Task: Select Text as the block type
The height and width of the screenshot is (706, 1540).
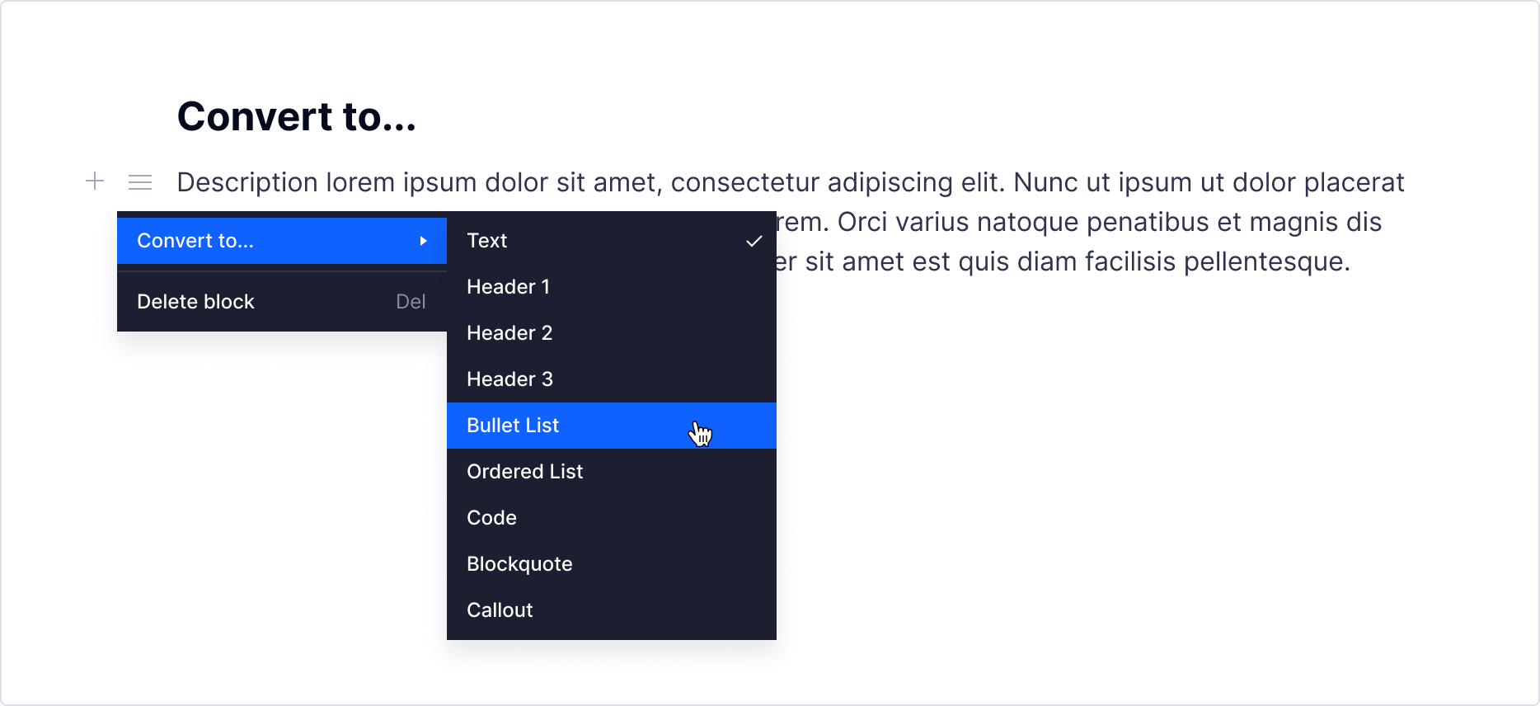Action: tap(487, 241)
